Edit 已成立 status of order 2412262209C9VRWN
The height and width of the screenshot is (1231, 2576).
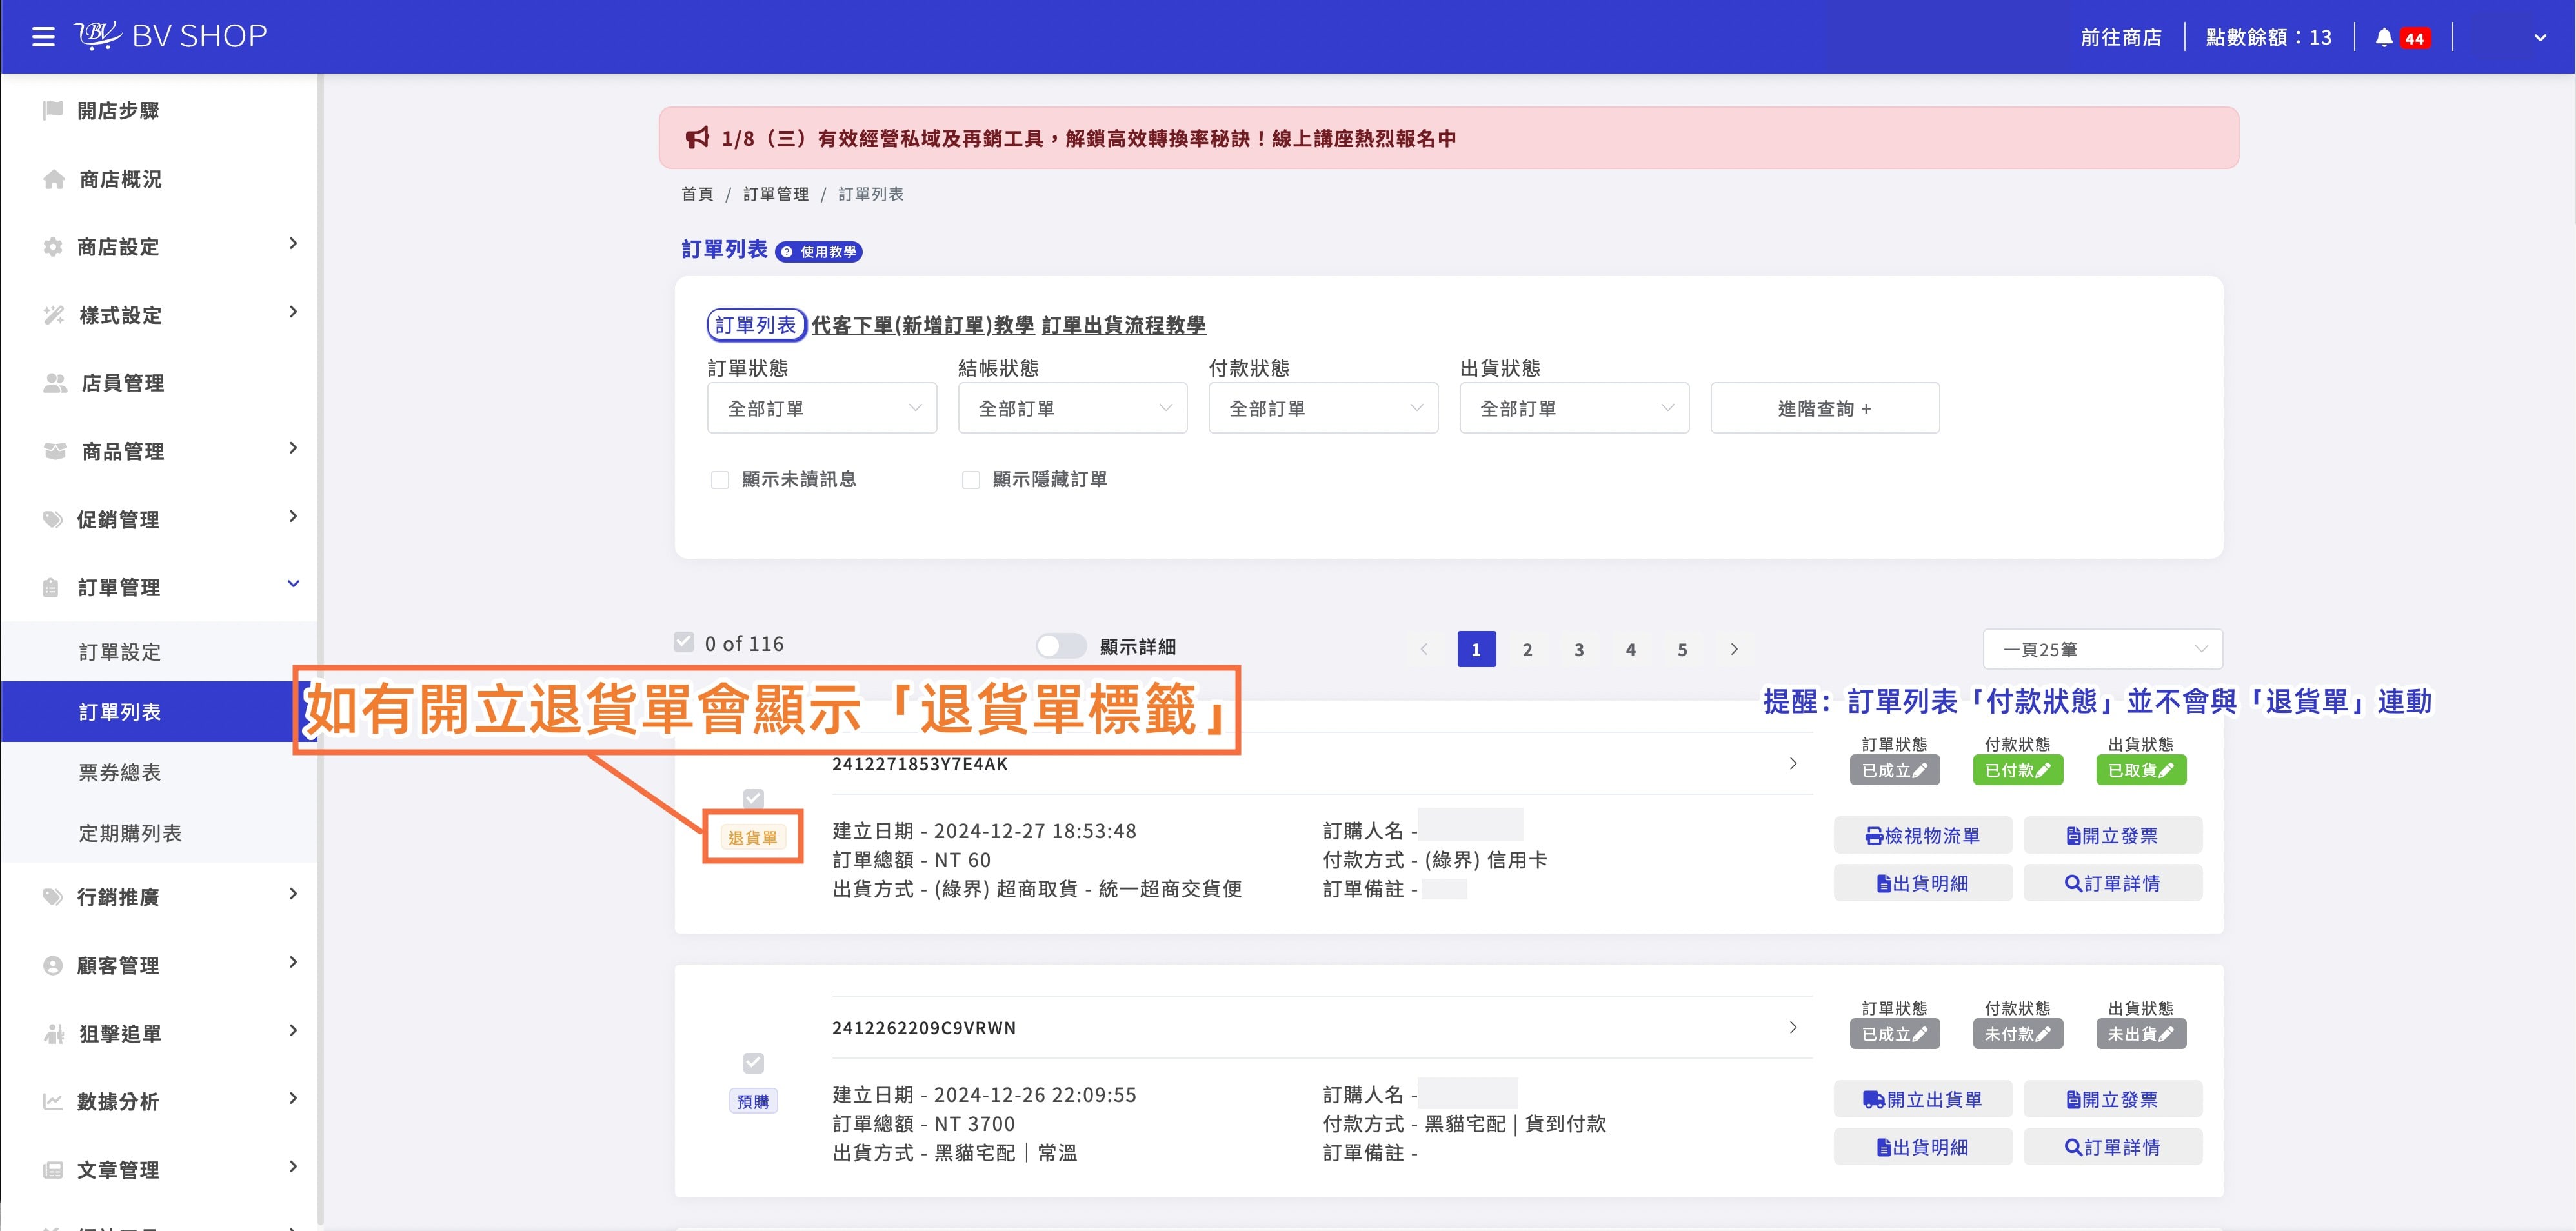1894,1034
